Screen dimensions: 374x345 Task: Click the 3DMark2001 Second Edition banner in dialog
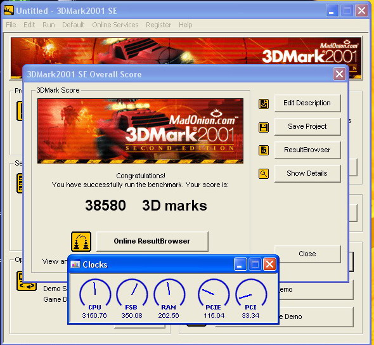[x=141, y=131]
